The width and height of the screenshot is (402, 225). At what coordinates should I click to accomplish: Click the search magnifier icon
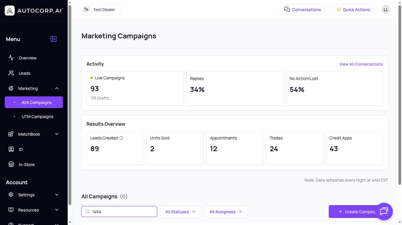pyautogui.click(x=88, y=211)
